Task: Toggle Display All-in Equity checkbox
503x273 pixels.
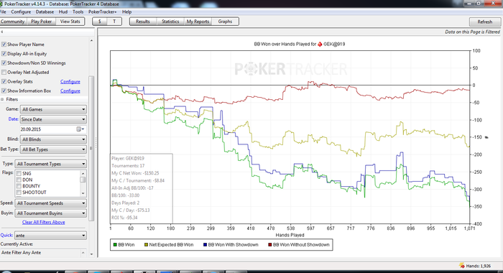Action: coord(4,54)
